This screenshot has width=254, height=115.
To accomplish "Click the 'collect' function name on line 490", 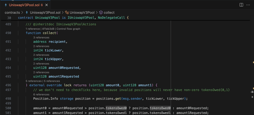I will click(x=49, y=33).
